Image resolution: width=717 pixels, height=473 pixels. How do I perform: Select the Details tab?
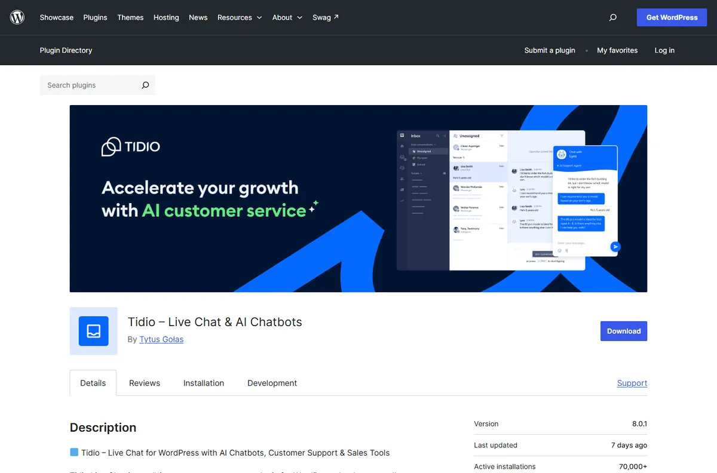pyautogui.click(x=93, y=383)
